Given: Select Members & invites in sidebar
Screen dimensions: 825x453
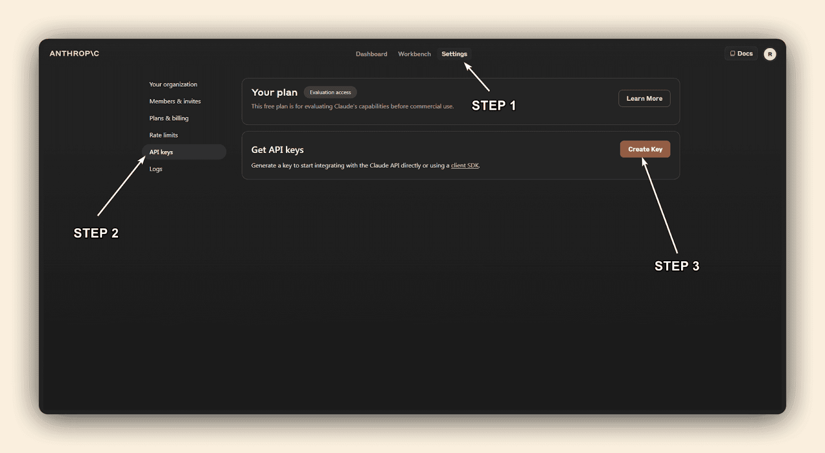Looking at the screenshot, I should click(175, 102).
